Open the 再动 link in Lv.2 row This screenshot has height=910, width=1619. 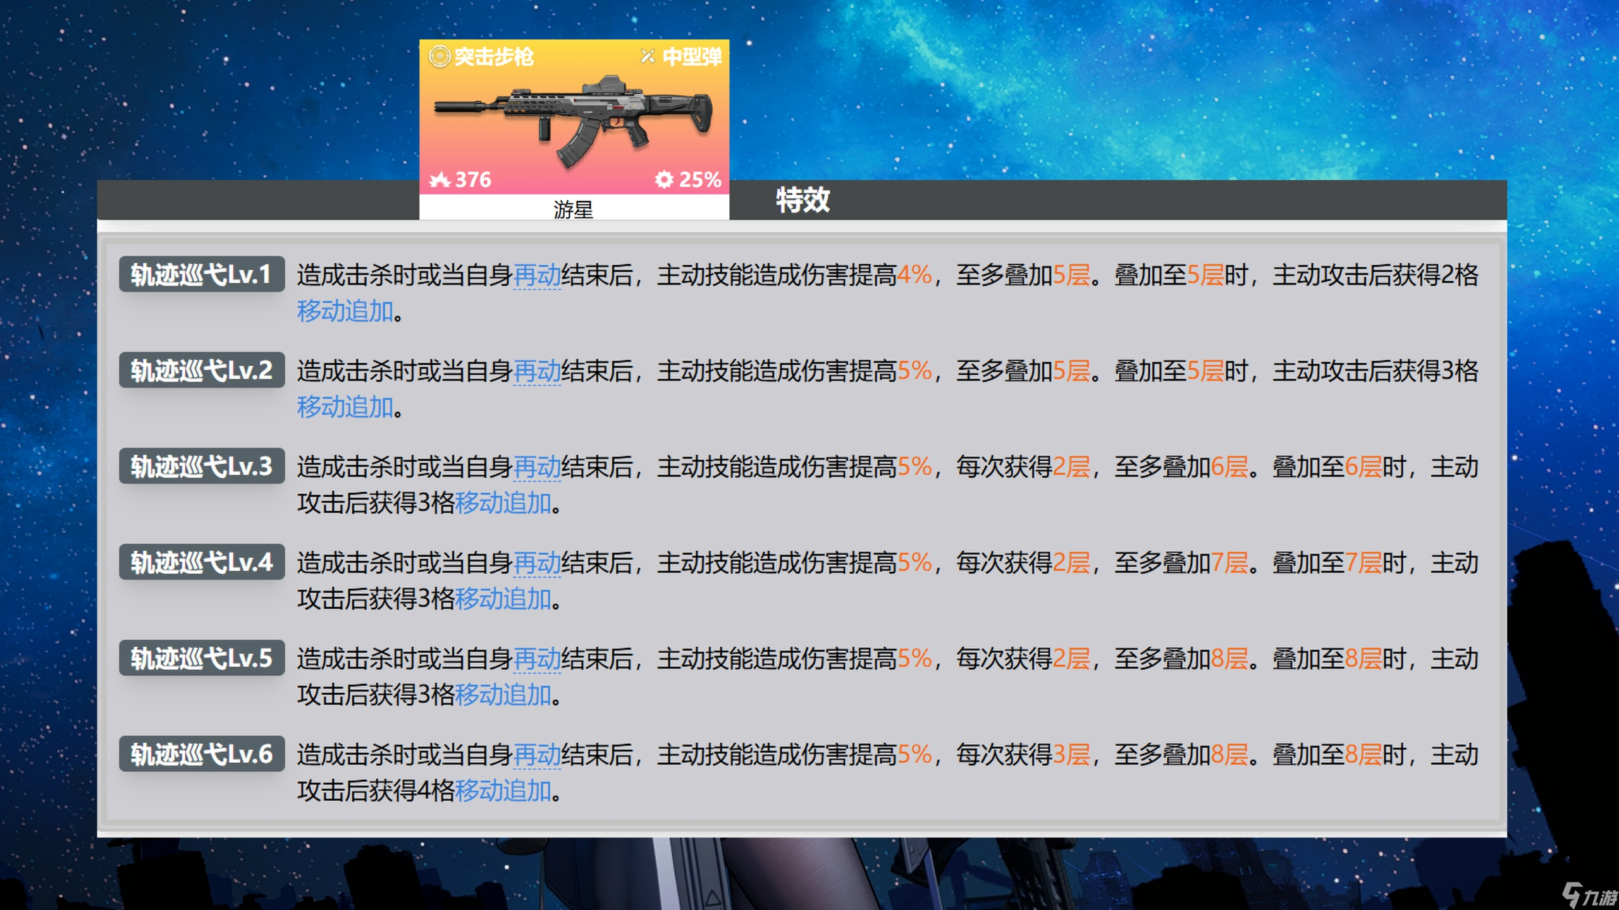coord(537,372)
